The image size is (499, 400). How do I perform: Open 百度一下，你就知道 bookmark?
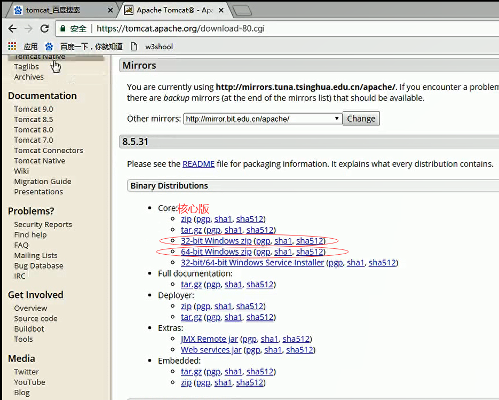point(91,46)
